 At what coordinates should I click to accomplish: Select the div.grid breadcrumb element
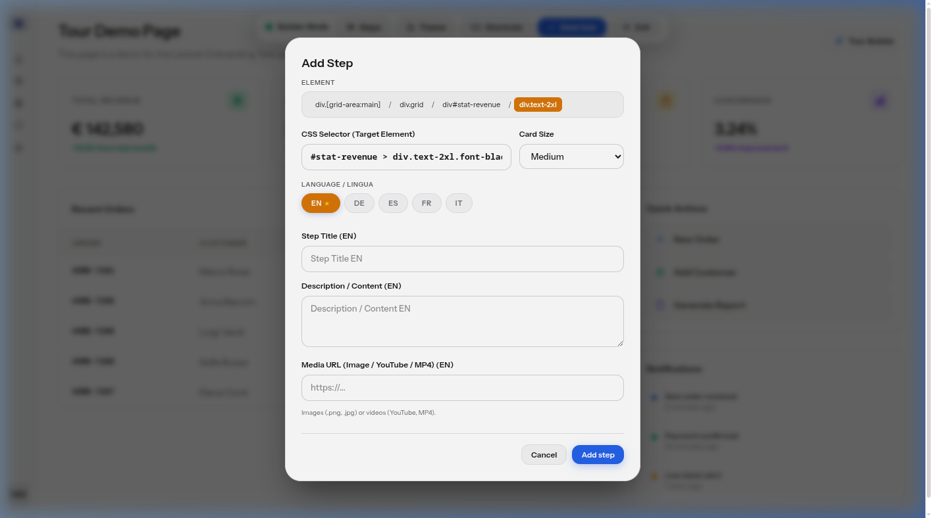point(411,105)
